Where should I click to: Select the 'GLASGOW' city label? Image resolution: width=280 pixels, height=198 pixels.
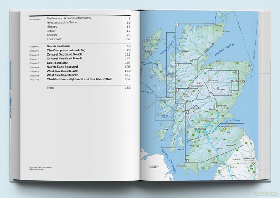pos(200,129)
